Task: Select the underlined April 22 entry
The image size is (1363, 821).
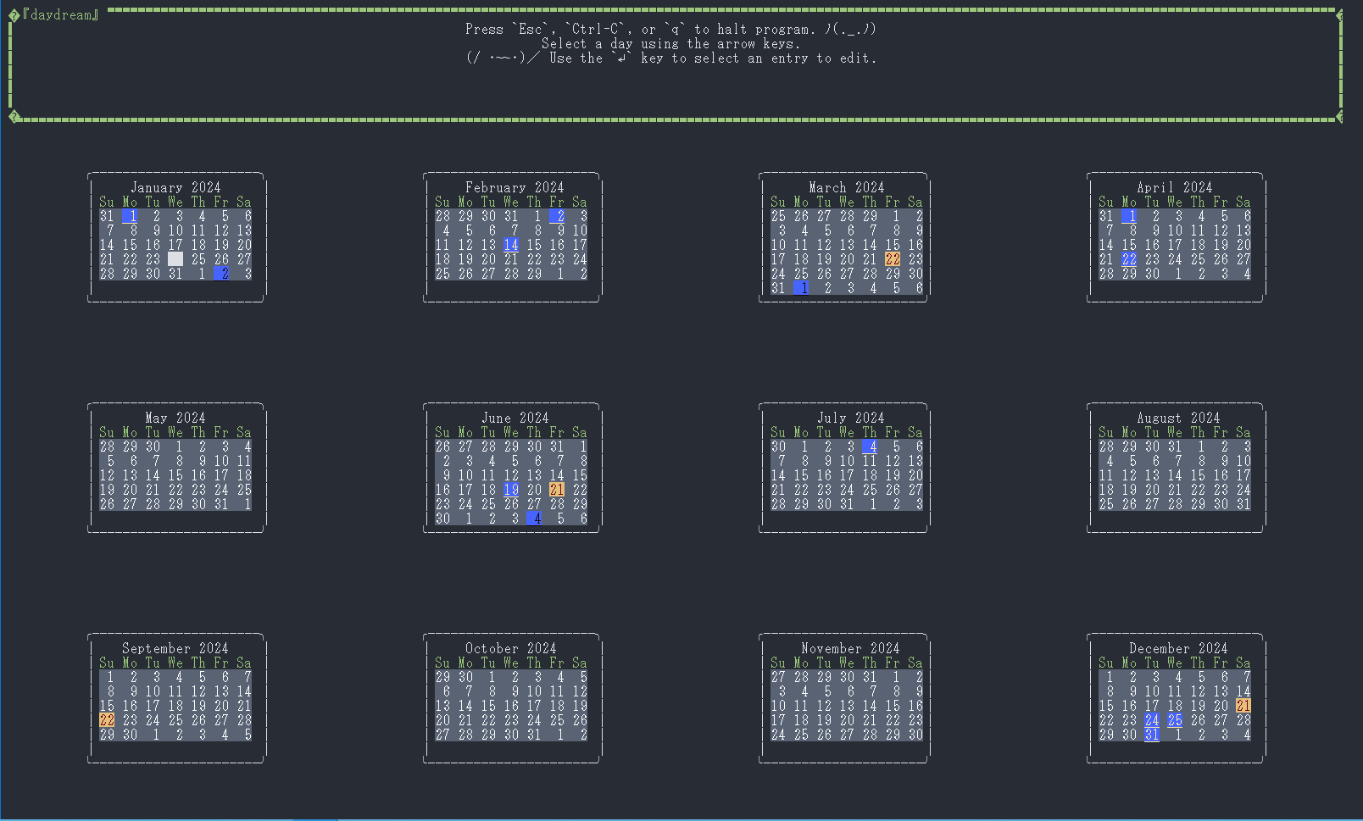Action: pyautogui.click(x=1128, y=258)
